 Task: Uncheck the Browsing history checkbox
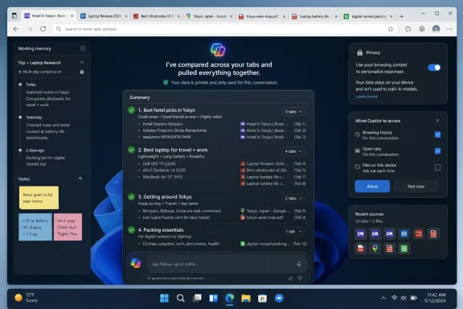[x=437, y=134]
